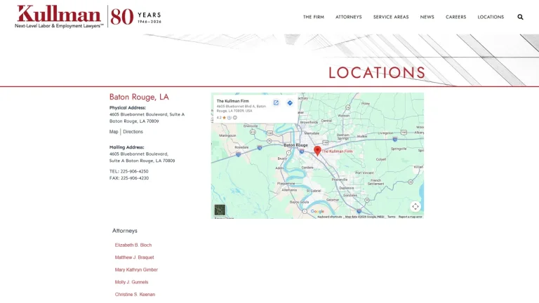Viewport: 539px width, 303px height.
Task: Click TEL: 225-906-4250 text
Action: [x=129, y=171]
